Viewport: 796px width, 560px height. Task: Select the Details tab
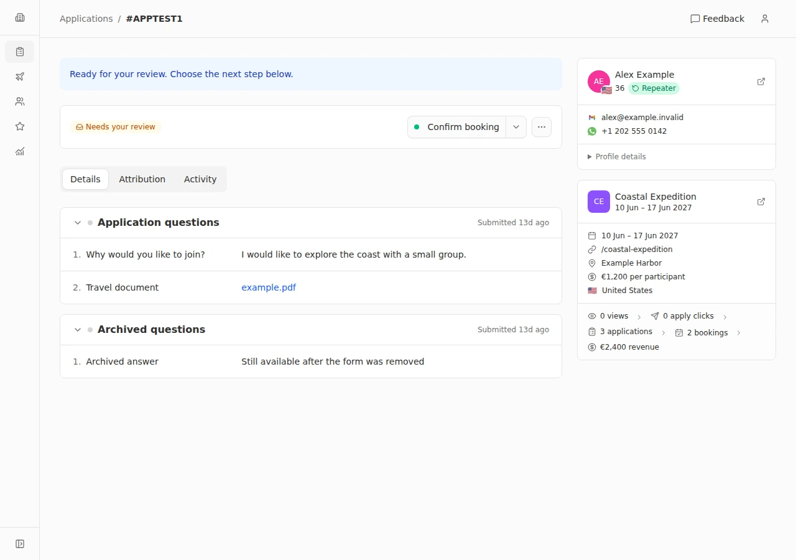[85, 179]
